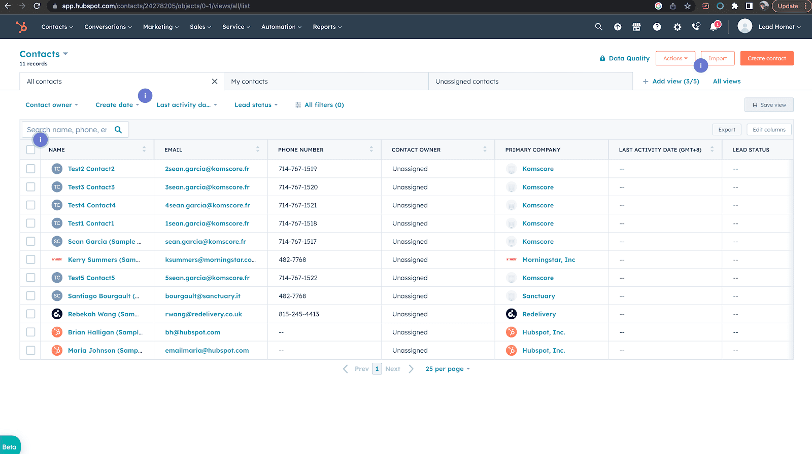
Task: Click the upgrade arrow icon in navbar
Action: tap(618, 27)
